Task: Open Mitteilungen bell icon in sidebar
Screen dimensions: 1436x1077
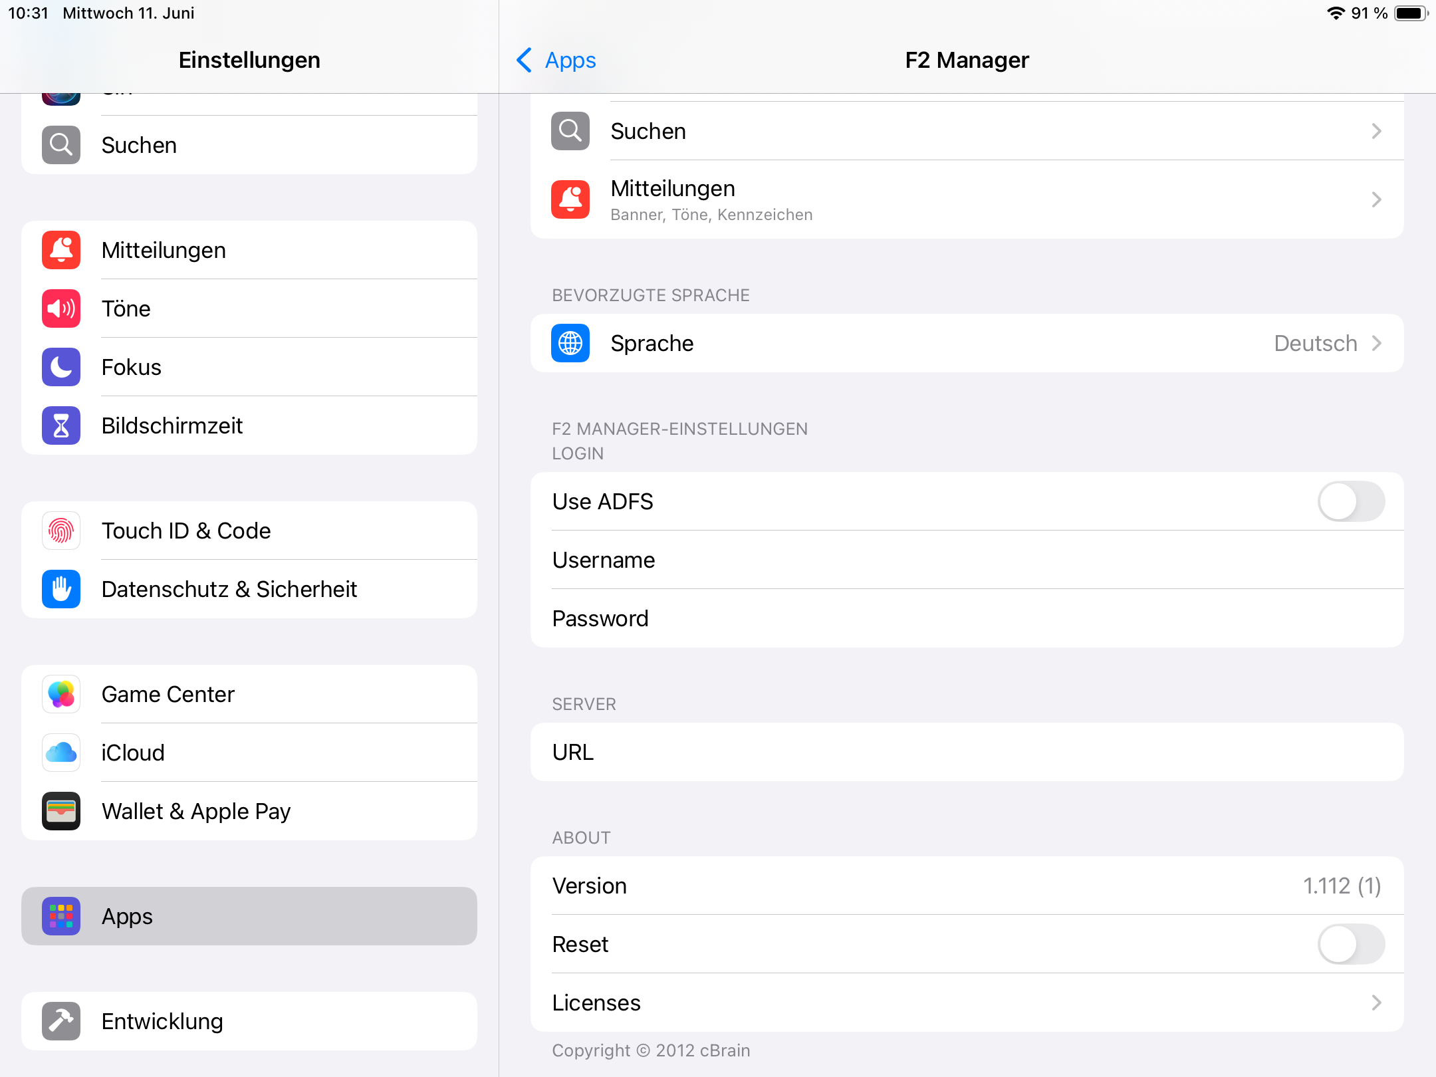Action: click(x=61, y=250)
